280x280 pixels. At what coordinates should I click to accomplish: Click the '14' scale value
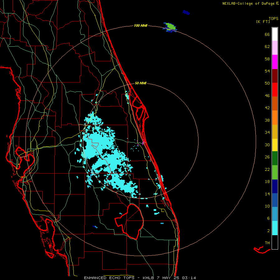pyautogui.click(x=267, y=194)
